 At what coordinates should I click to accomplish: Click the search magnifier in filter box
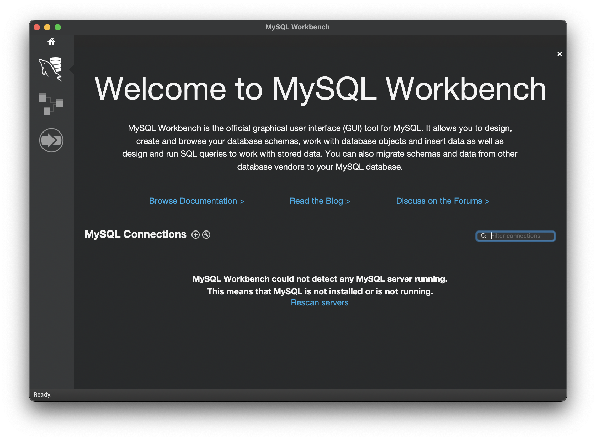(x=483, y=236)
